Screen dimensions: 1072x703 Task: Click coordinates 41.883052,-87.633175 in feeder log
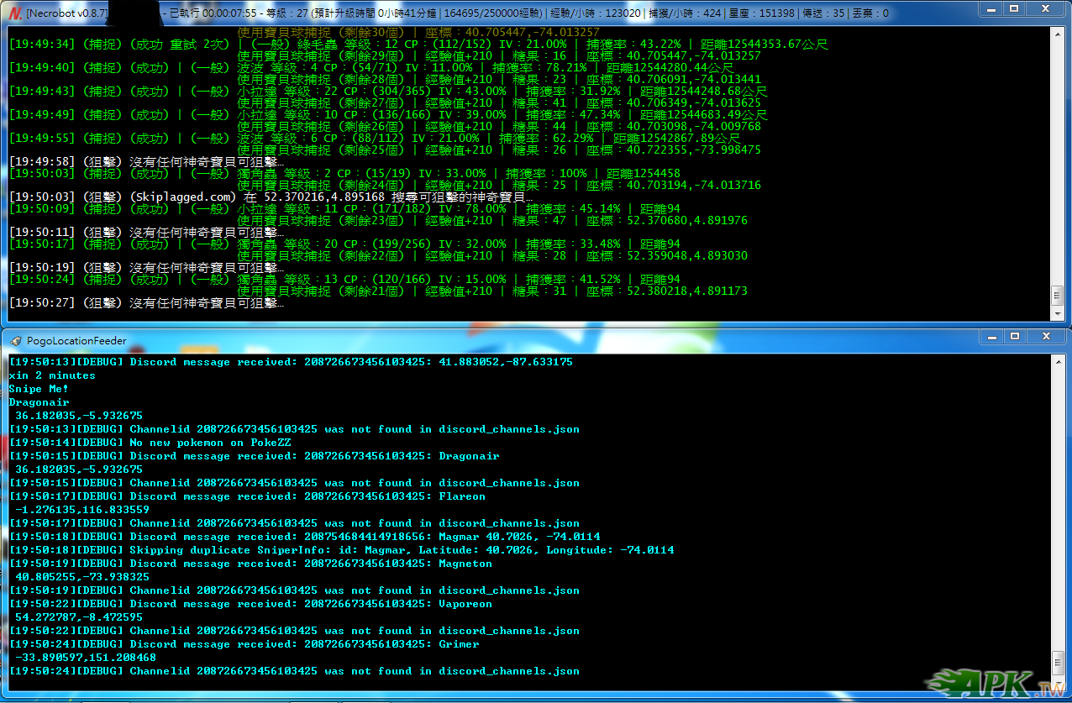click(506, 362)
